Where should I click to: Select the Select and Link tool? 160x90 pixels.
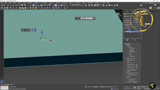point(8,5)
